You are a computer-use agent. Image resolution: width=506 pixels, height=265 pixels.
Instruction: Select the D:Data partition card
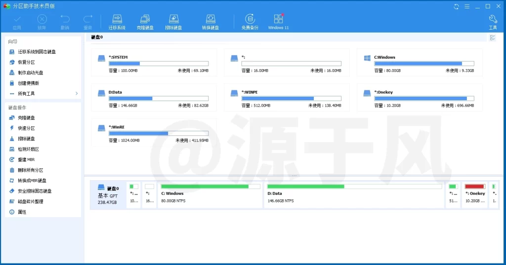point(154,97)
